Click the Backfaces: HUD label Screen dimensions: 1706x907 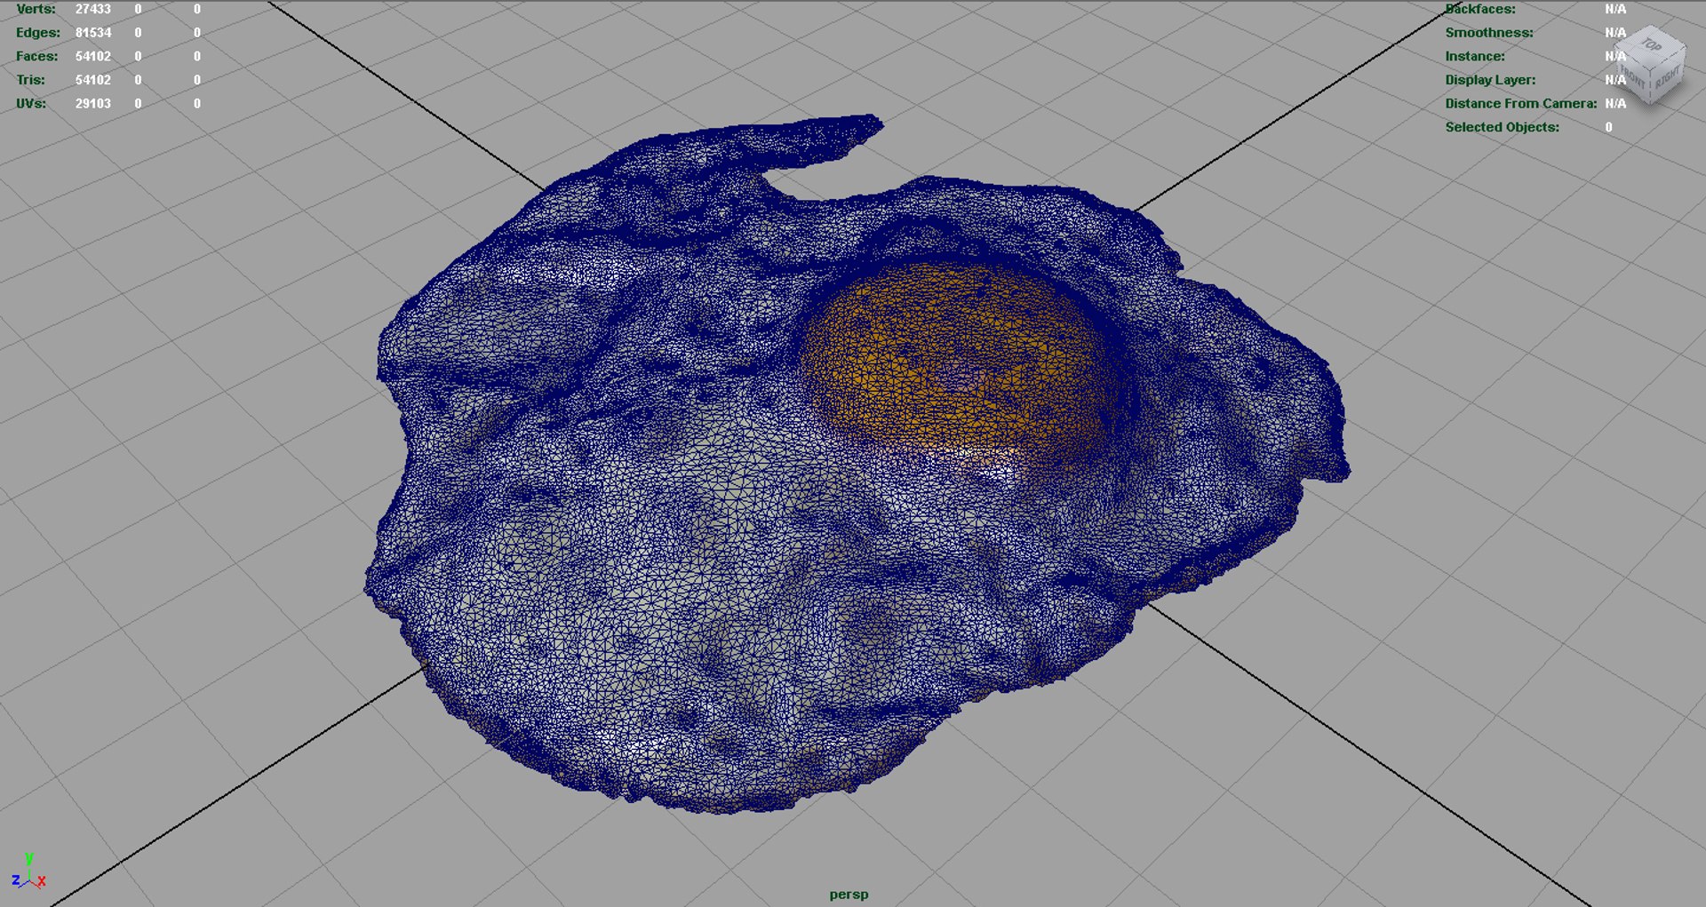coord(1480,9)
